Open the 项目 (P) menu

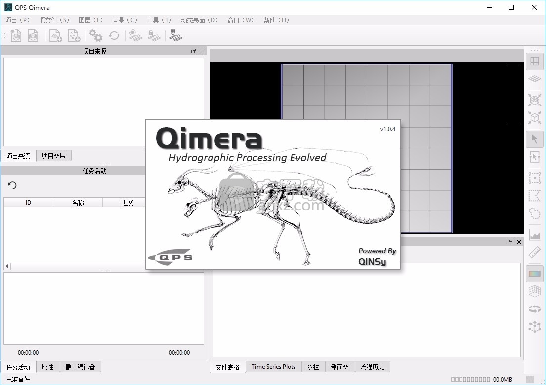[x=17, y=20]
